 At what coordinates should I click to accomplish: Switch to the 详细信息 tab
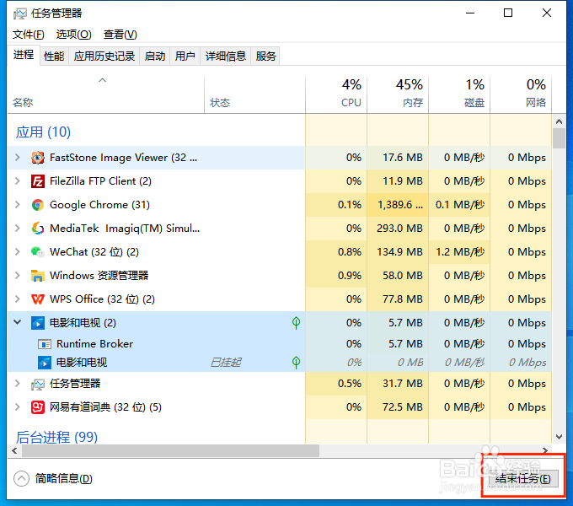[x=226, y=56]
